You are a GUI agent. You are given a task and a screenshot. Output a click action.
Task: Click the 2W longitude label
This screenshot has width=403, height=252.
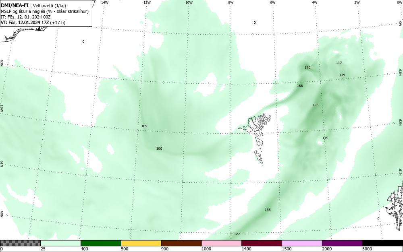point(357,2)
